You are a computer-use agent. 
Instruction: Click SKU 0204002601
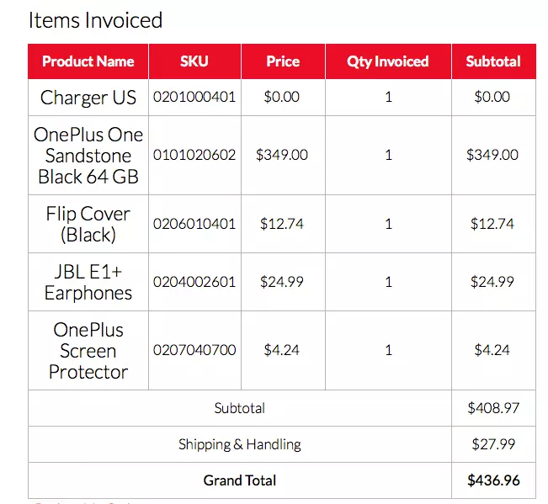coord(194,282)
